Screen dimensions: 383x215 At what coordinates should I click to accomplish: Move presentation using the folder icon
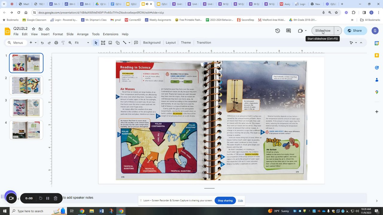click(x=40, y=29)
